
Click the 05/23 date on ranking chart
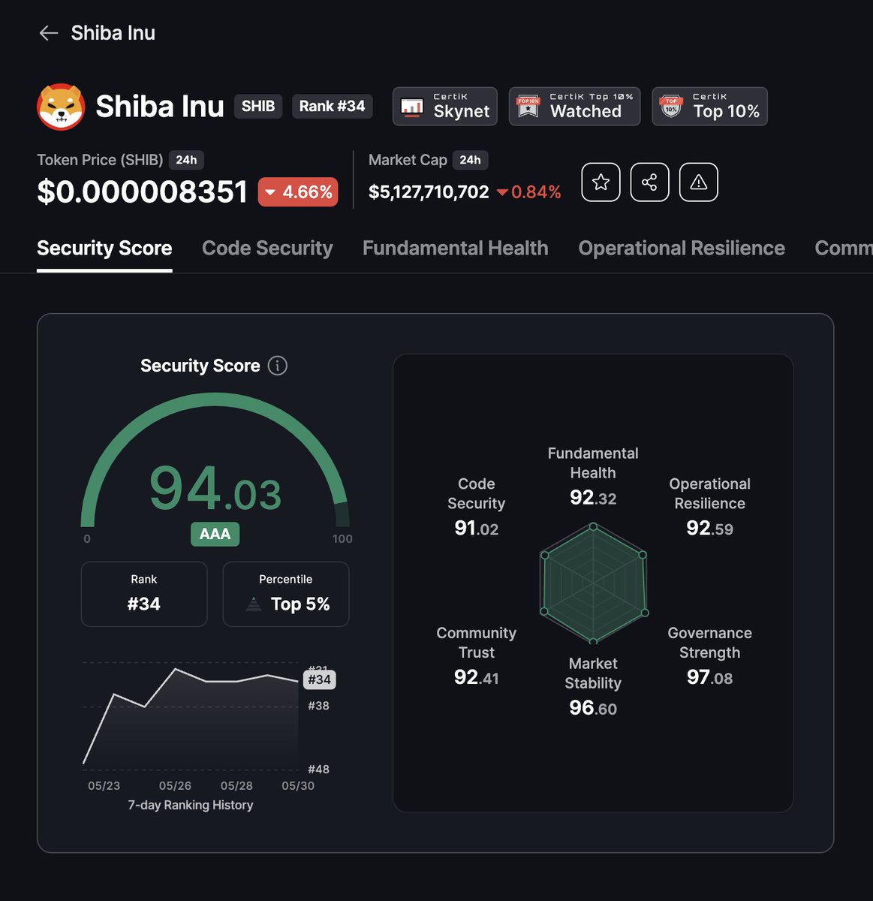point(104,785)
